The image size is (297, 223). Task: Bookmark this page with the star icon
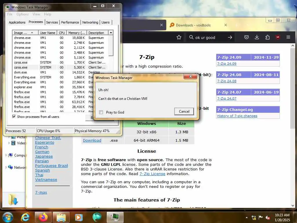click(x=179, y=37)
